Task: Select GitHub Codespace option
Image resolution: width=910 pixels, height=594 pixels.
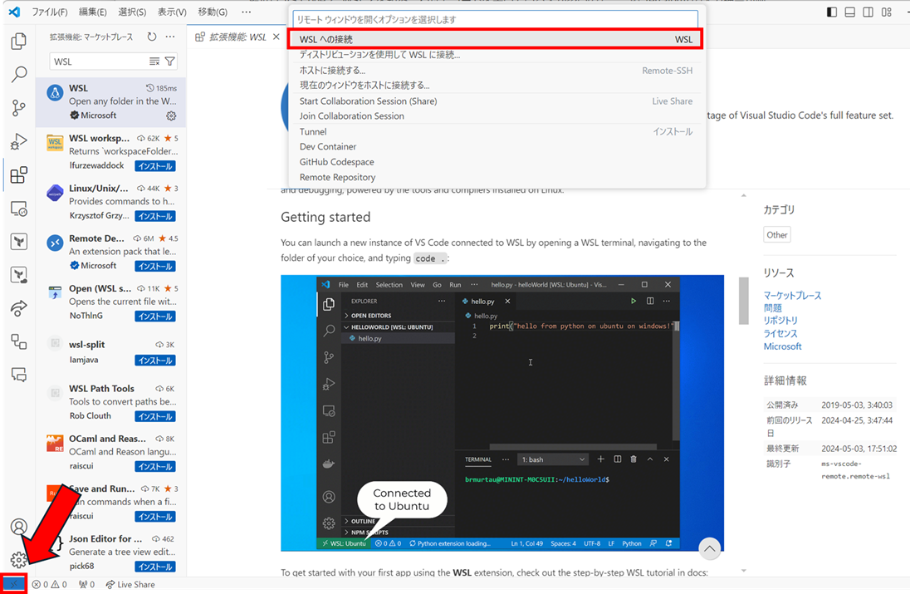Action: [497, 162]
